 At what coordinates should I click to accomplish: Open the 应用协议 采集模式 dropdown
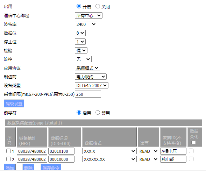tap(87, 68)
